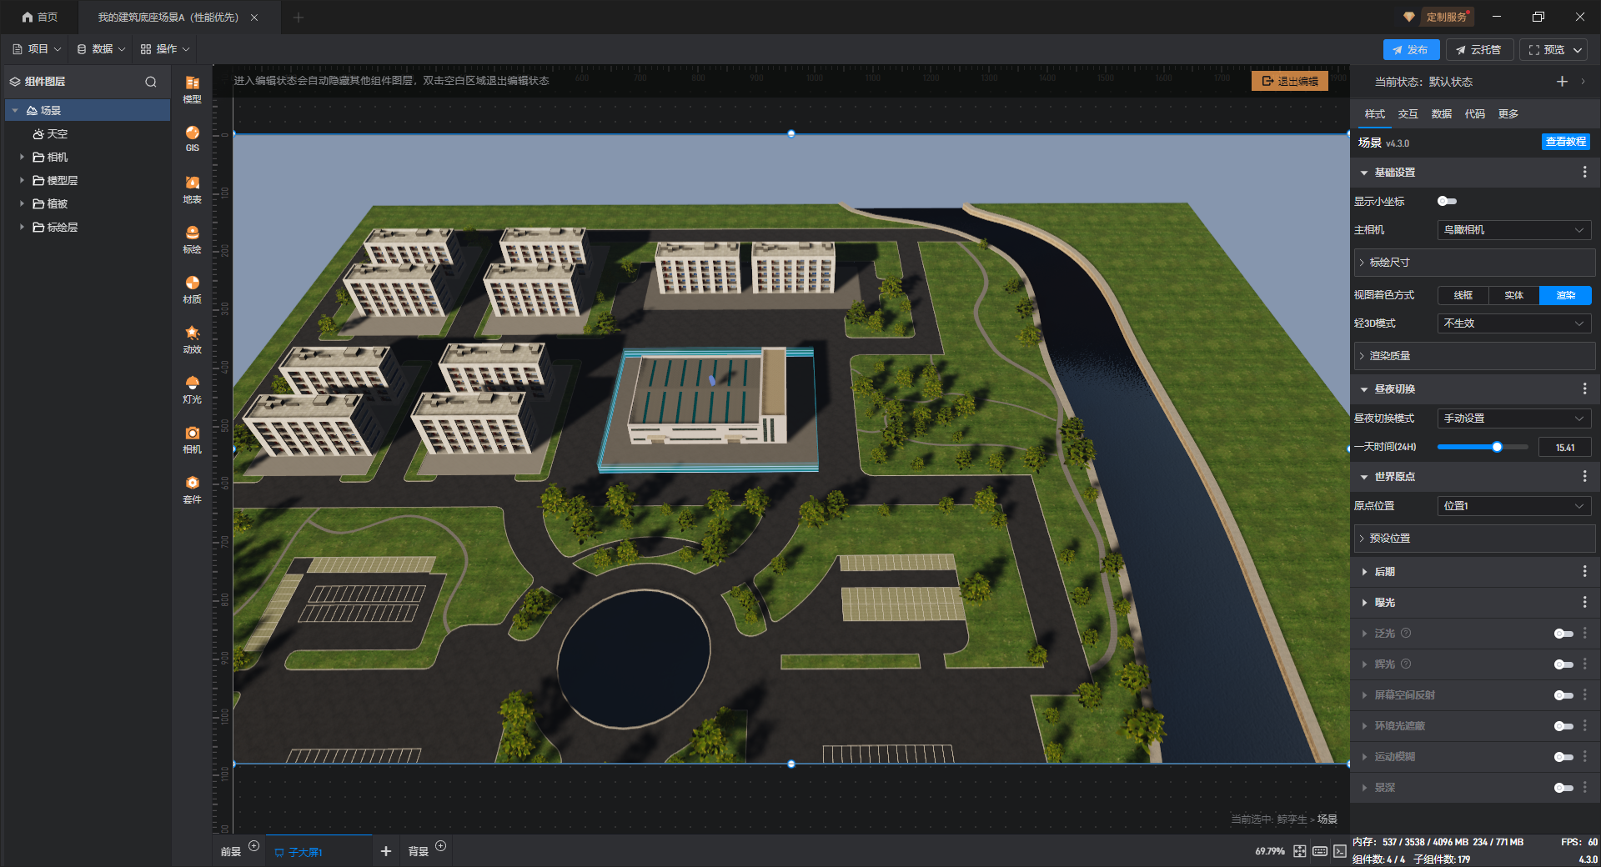Expand the 模型层 tree folder

pos(23,180)
